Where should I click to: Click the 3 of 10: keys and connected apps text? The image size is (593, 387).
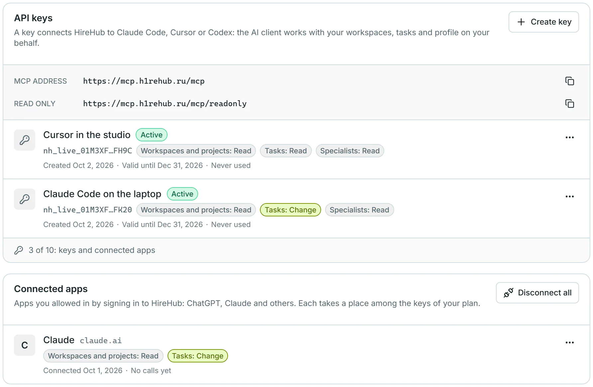tap(92, 250)
